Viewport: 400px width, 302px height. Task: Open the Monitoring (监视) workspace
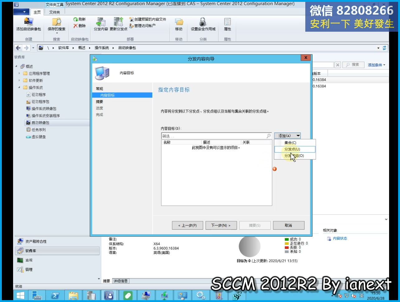point(57,260)
